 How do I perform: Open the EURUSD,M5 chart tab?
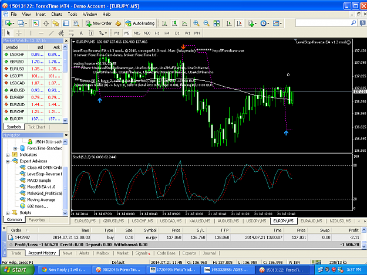click(x=85, y=221)
